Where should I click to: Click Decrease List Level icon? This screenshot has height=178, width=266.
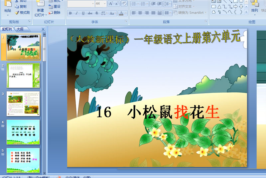[153, 4]
